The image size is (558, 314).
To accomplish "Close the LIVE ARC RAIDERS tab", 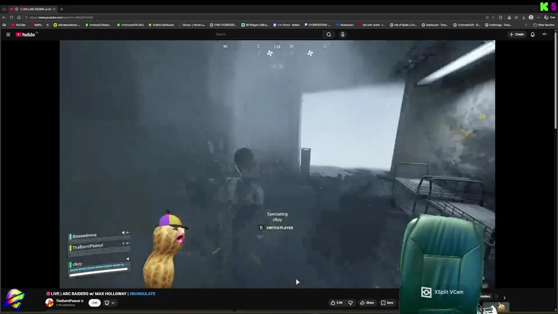I will click(x=54, y=9).
